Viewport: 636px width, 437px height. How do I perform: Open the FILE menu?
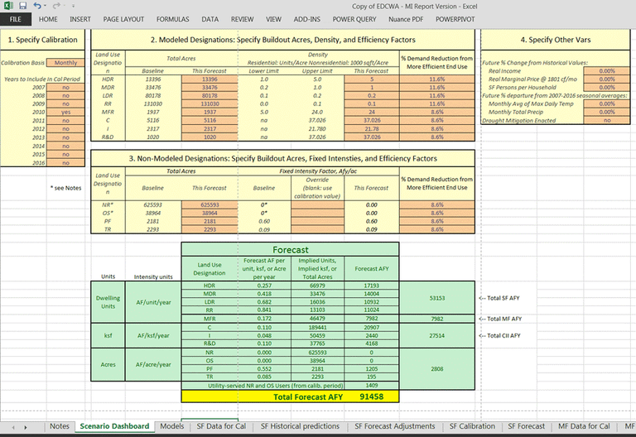pos(16,18)
